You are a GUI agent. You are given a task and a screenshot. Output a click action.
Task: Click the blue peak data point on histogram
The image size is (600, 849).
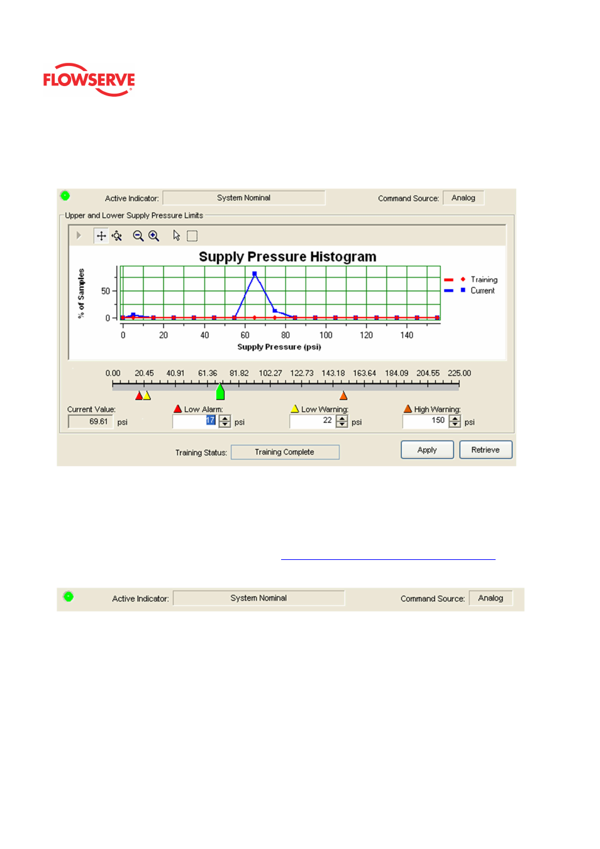255,274
